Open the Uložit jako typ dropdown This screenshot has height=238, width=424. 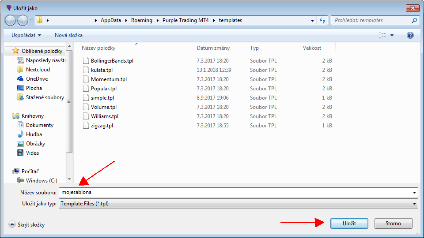pos(238,204)
